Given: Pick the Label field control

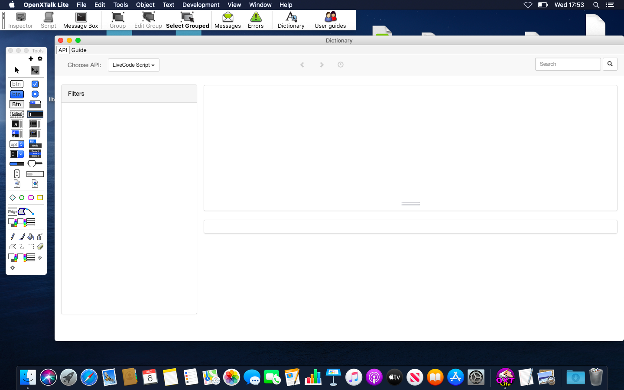Looking at the screenshot, I should click(x=16, y=114).
